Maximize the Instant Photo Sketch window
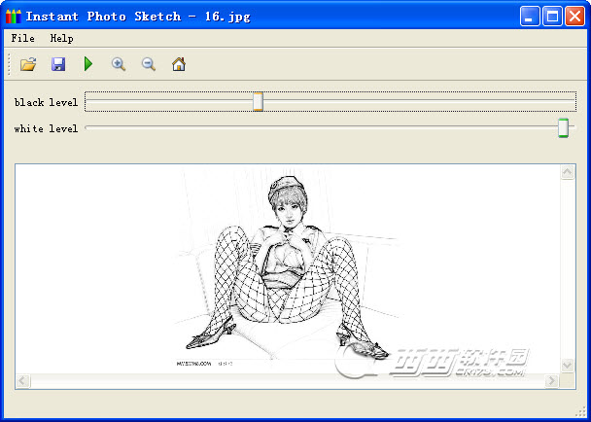 tap(551, 17)
